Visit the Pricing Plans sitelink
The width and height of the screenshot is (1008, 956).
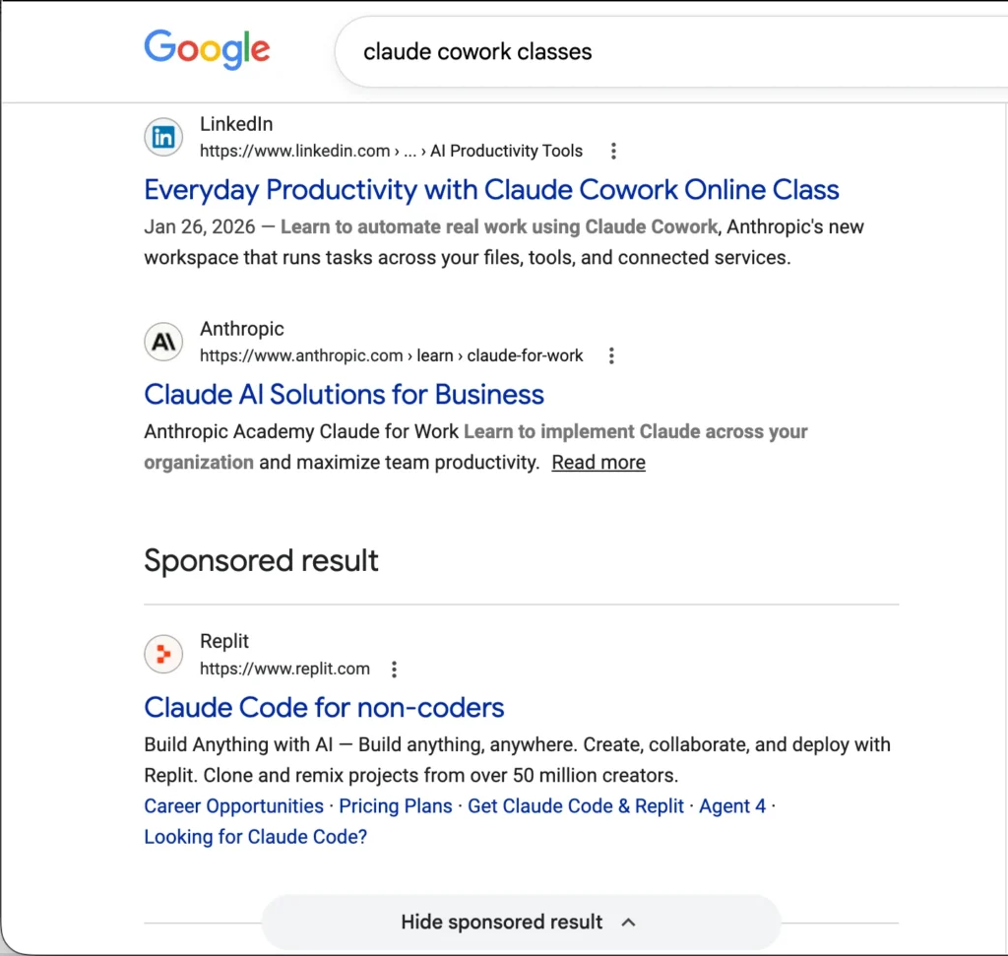[x=396, y=805]
